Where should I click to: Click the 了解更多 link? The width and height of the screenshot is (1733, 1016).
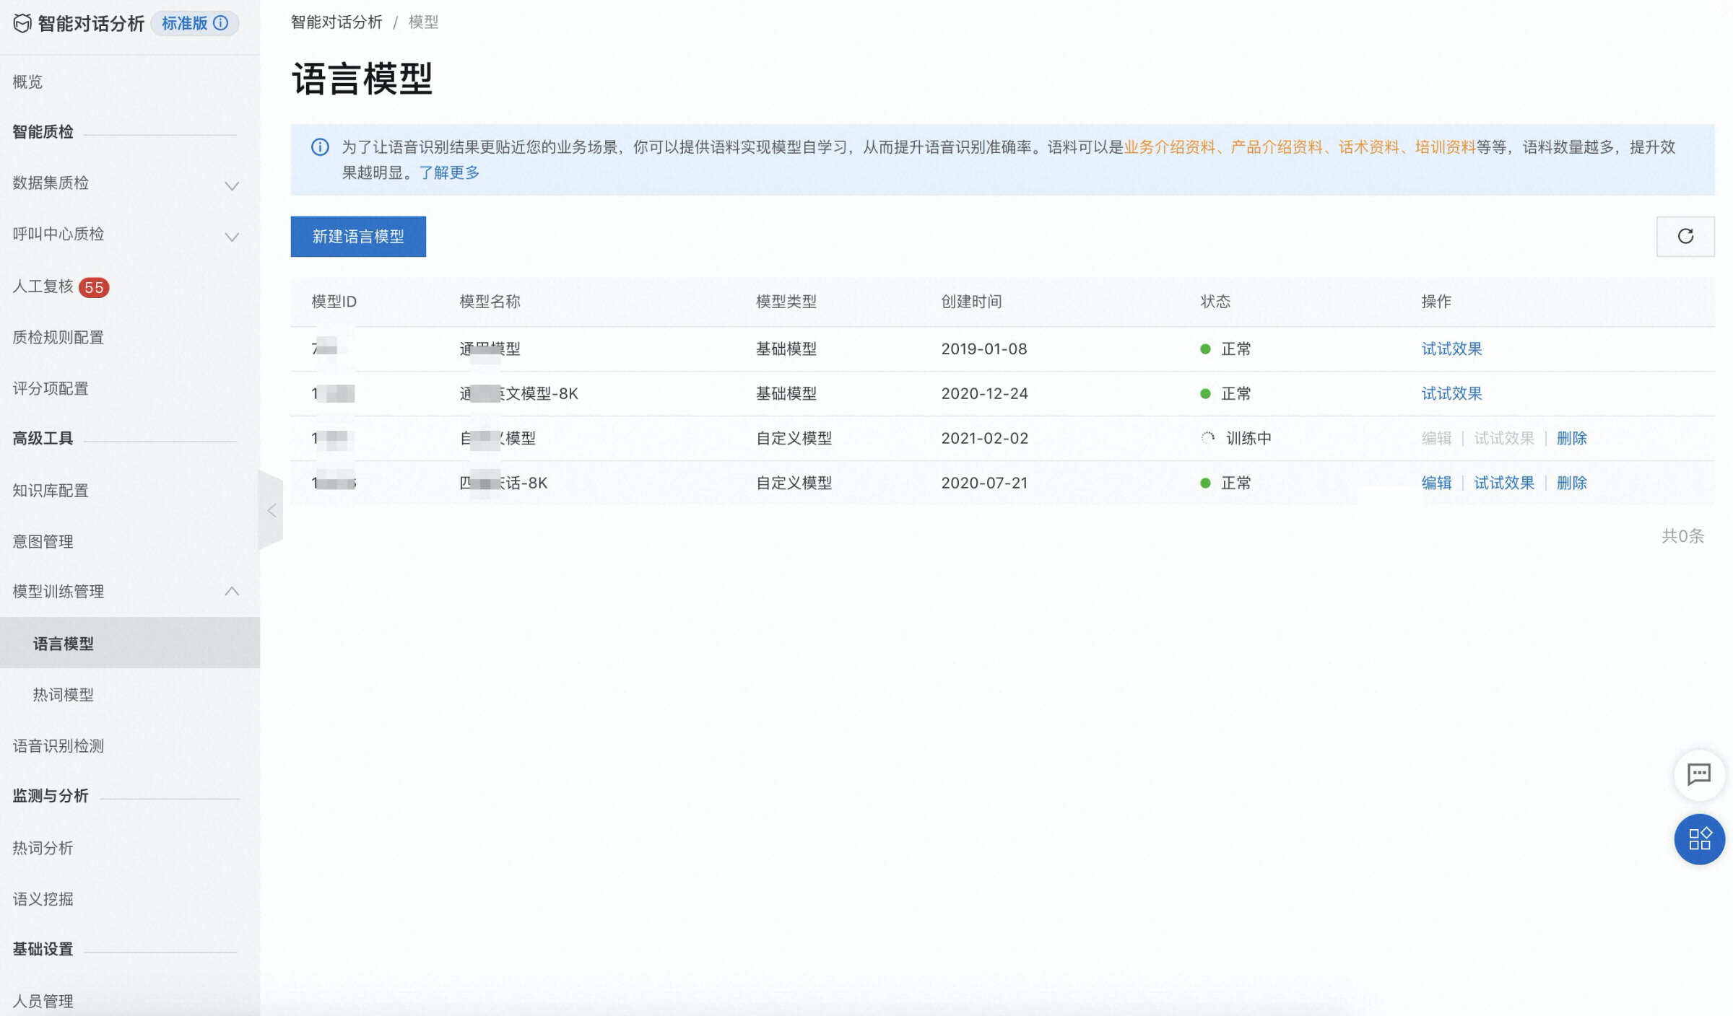click(x=449, y=172)
